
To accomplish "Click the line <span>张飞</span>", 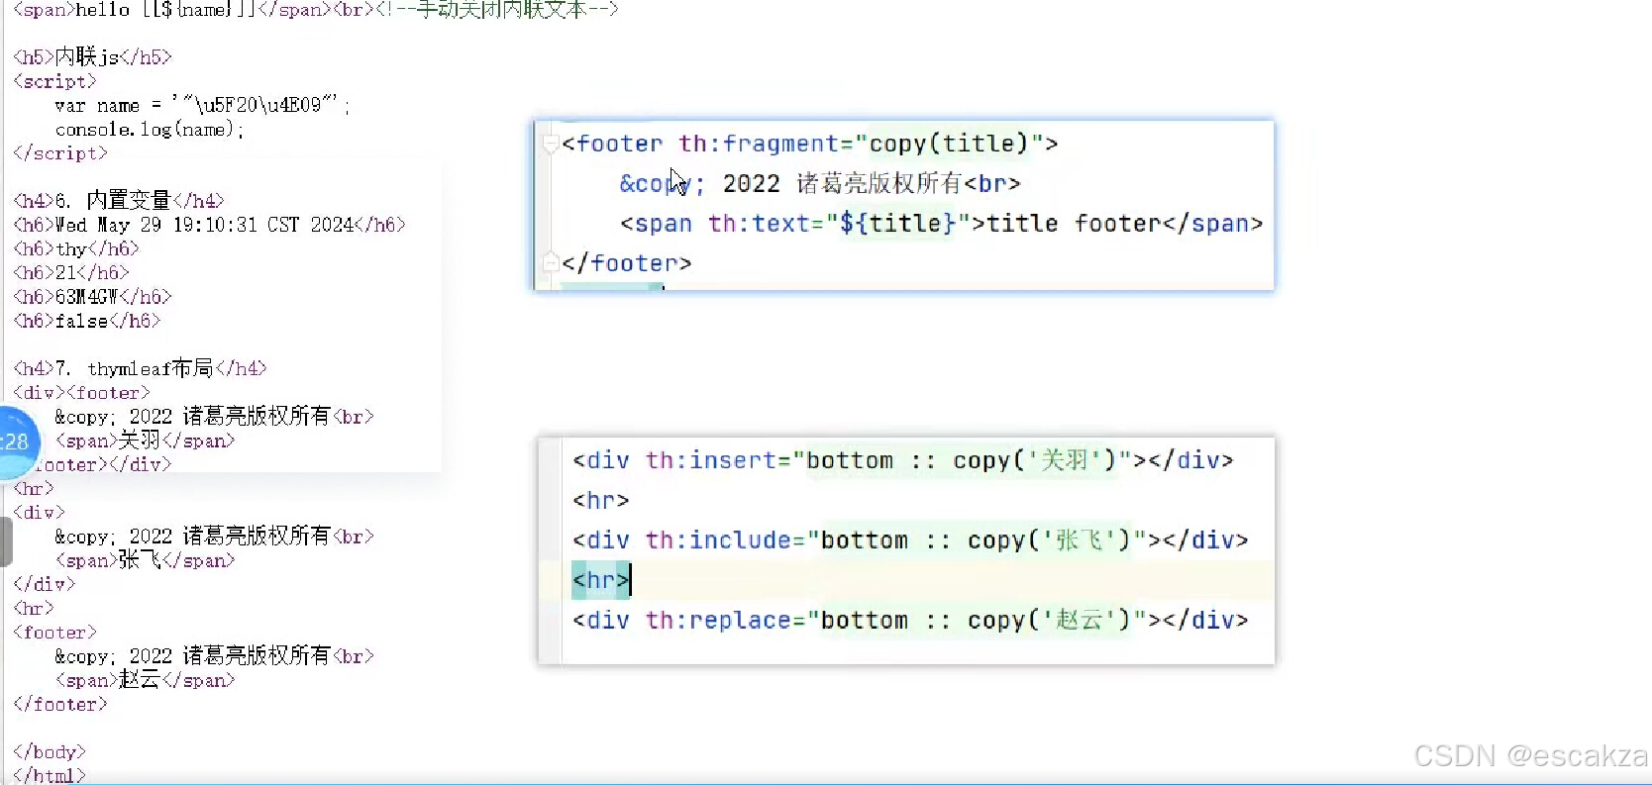I will (145, 560).
